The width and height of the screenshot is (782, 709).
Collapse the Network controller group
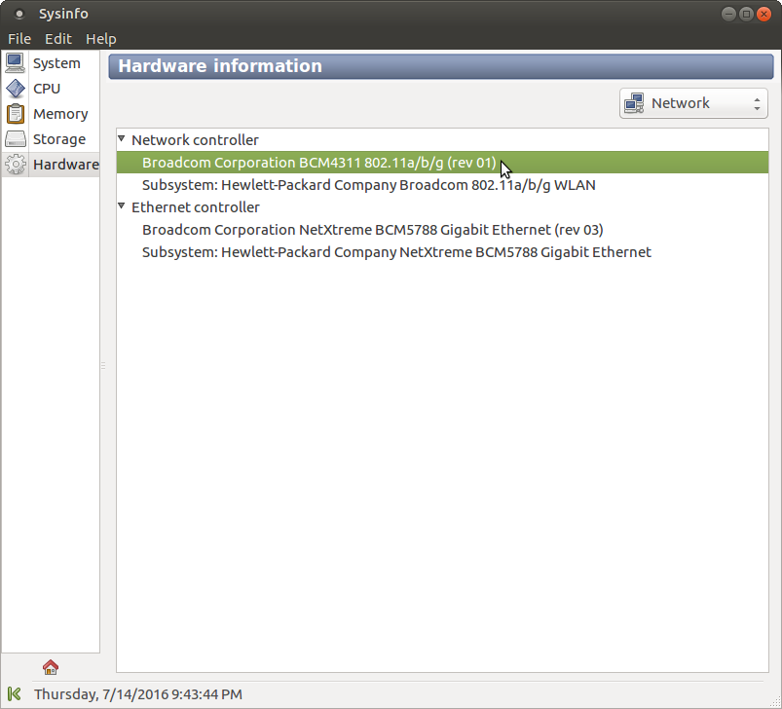[121, 138]
